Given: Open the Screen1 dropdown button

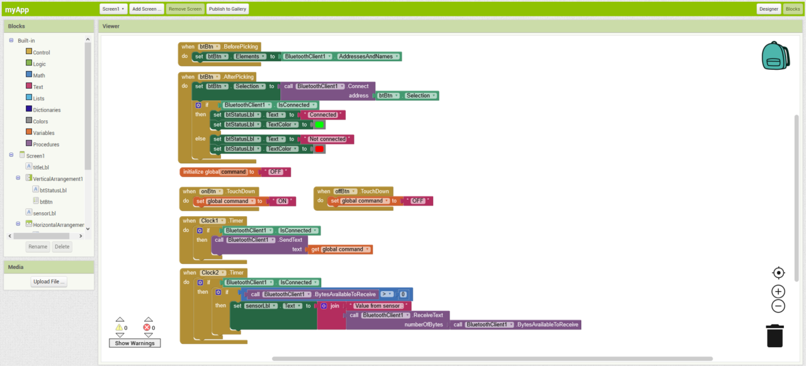Looking at the screenshot, I should [x=113, y=9].
